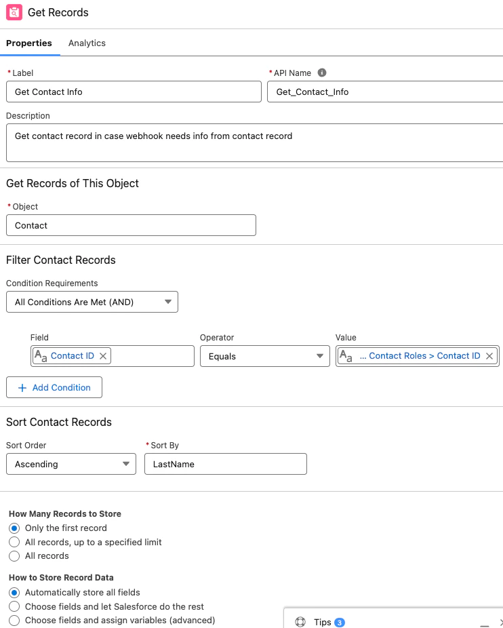The height and width of the screenshot is (628, 503).
Task: Open the Operator Equals dropdown
Action: click(x=264, y=356)
